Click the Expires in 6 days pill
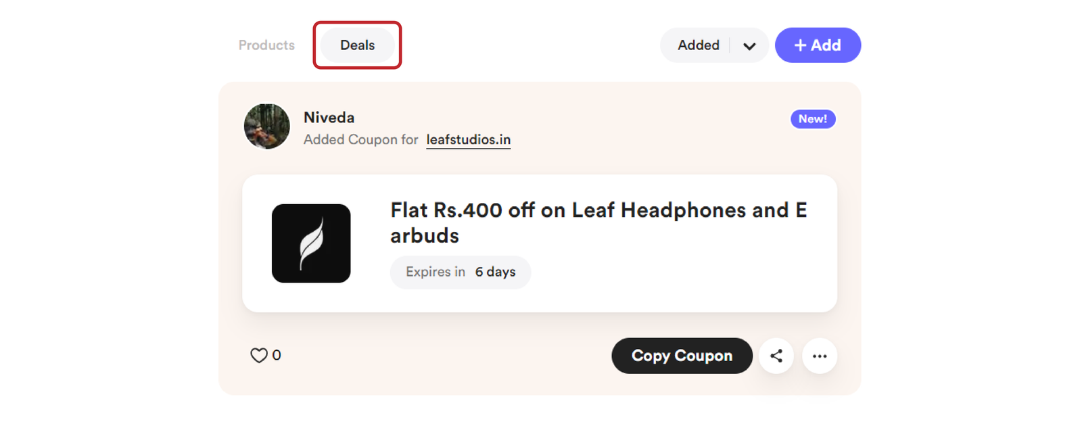Image resolution: width=1082 pixels, height=428 pixels. [x=461, y=272]
